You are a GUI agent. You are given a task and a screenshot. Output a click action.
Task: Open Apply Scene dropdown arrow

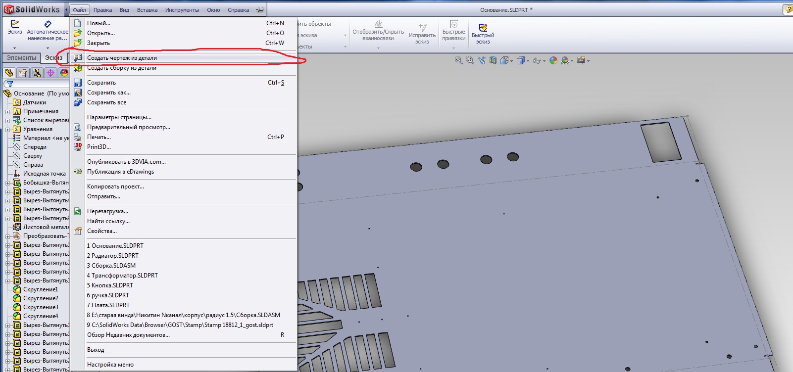pos(572,61)
